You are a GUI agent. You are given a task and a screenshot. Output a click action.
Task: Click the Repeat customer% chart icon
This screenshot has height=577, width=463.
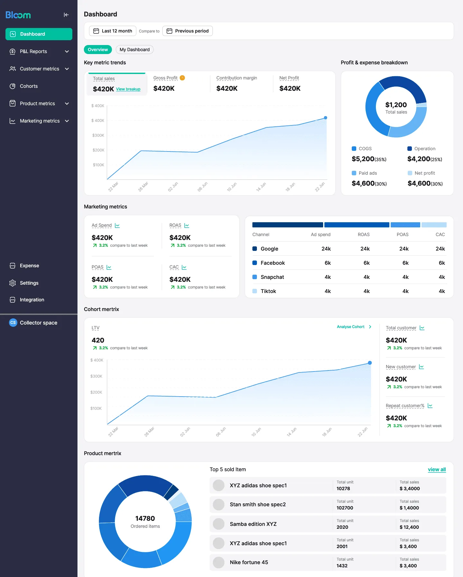(x=430, y=406)
